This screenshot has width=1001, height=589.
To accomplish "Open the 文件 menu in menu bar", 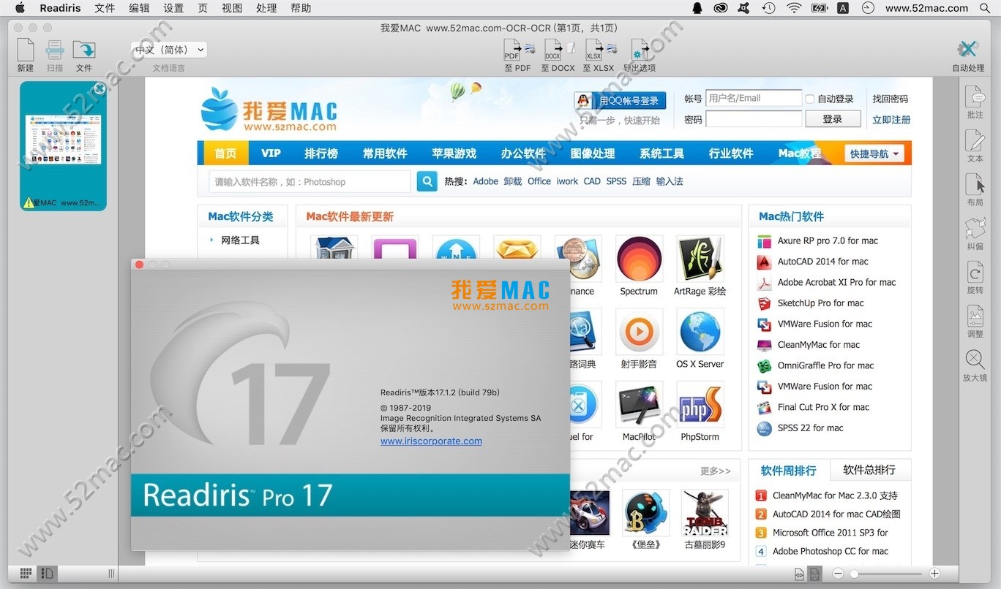I will [105, 8].
